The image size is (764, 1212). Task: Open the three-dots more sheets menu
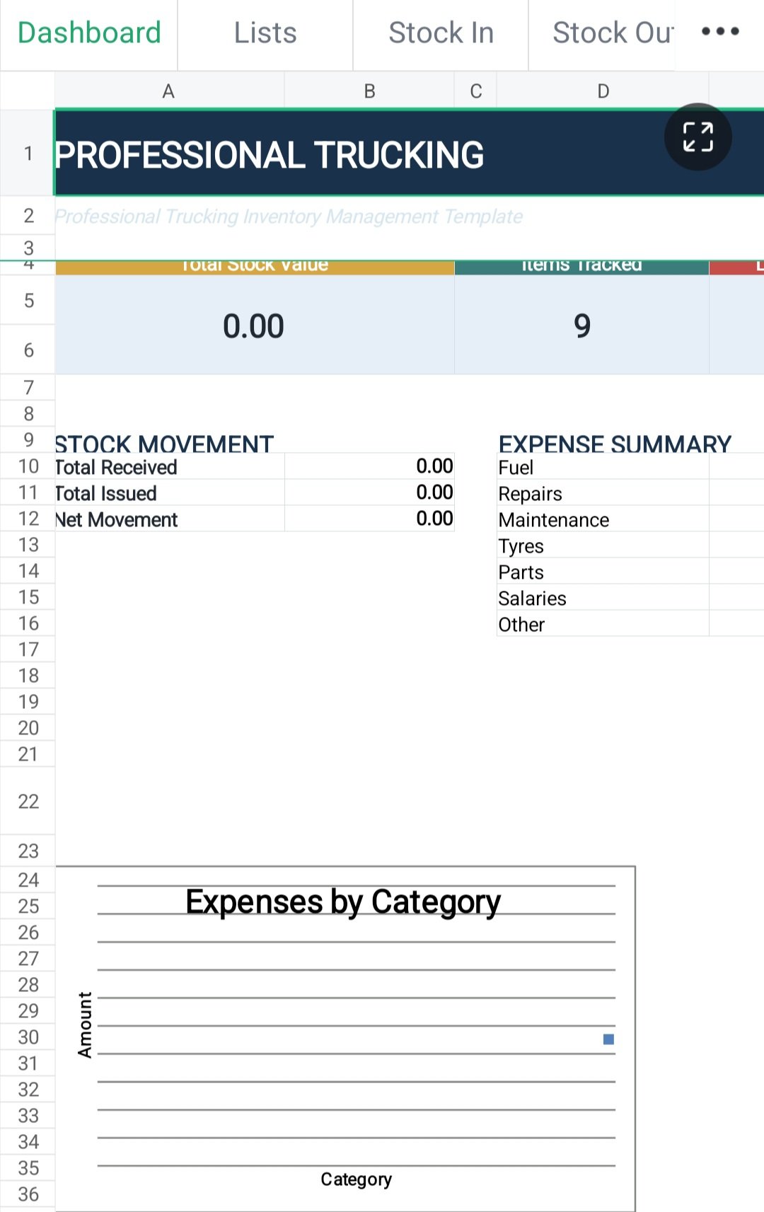tap(720, 32)
